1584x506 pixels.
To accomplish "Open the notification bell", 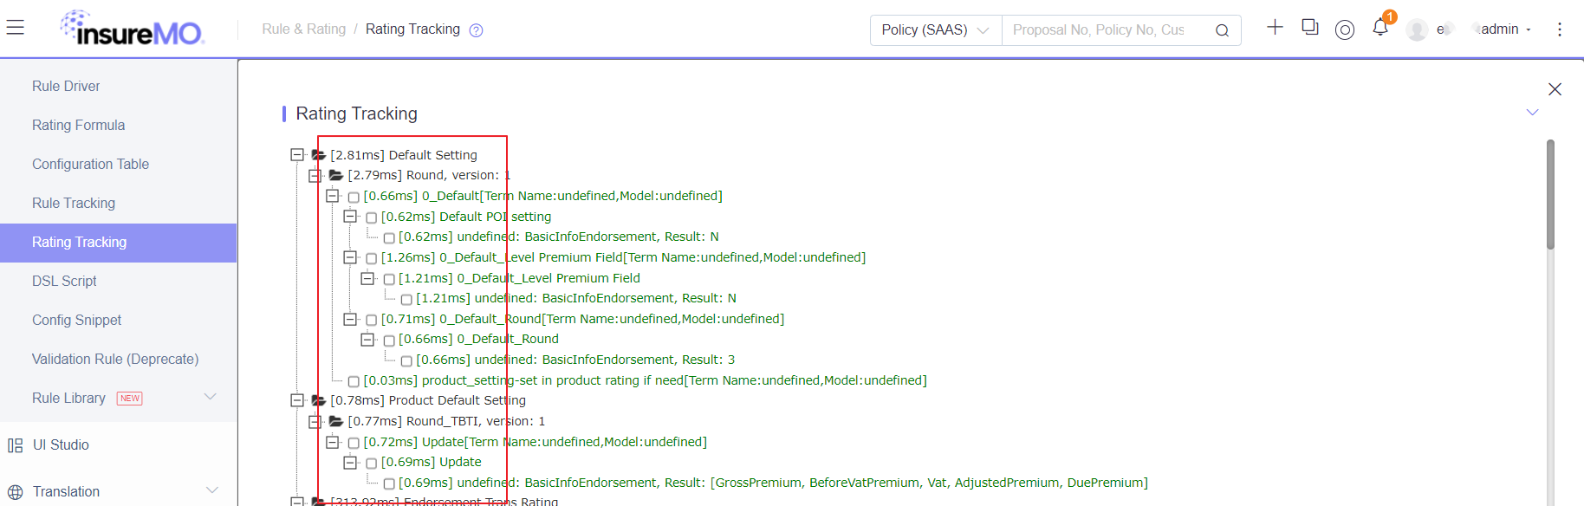I will (x=1380, y=28).
